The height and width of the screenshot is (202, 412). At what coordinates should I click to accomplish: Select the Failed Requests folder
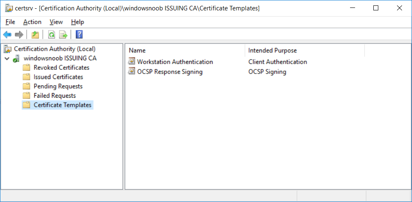54,96
